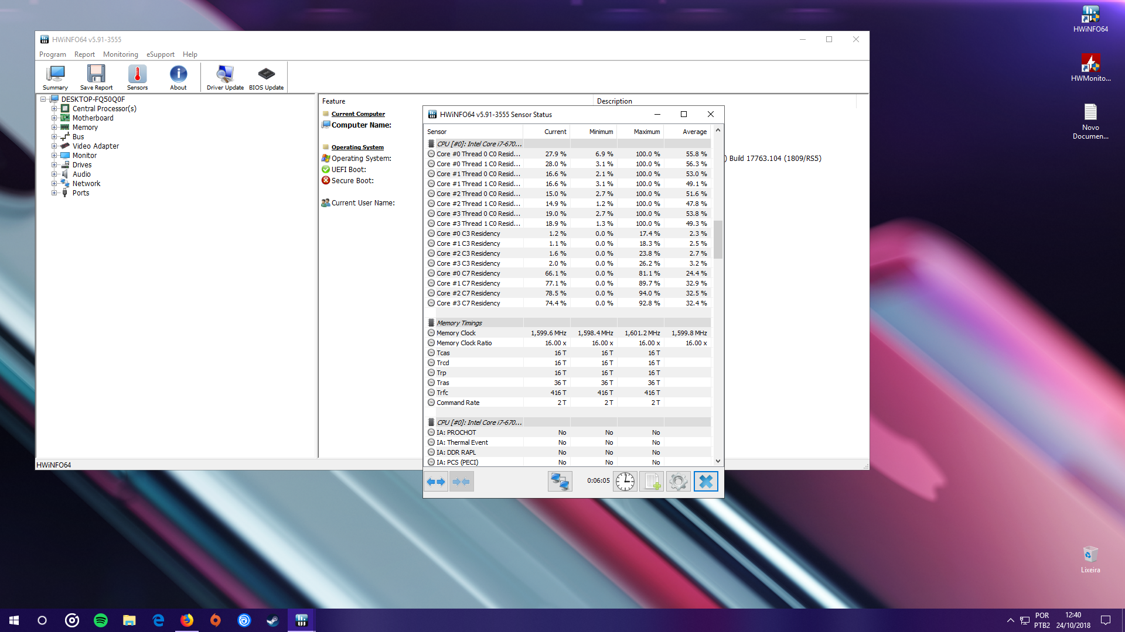The width and height of the screenshot is (1125, 632).
Task: Open the system tray hidden icons chevron
Action: point(1010,620)
